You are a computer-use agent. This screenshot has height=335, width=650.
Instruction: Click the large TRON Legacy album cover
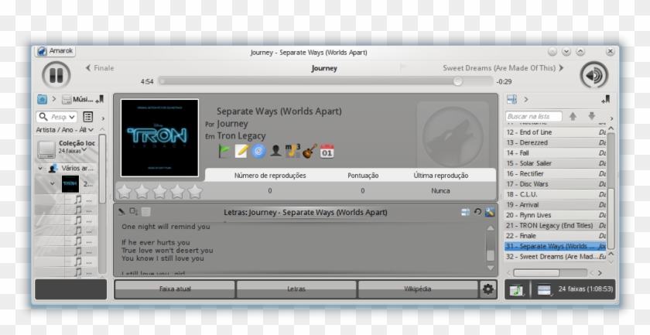pos(159,138)
